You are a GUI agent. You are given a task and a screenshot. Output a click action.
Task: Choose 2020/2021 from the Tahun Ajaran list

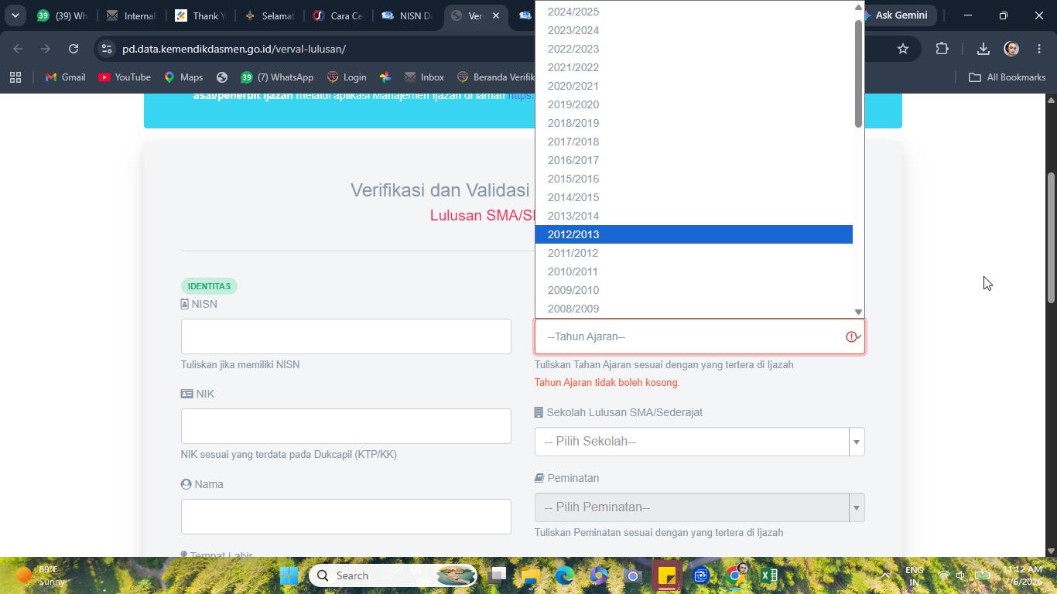[693, 86]
